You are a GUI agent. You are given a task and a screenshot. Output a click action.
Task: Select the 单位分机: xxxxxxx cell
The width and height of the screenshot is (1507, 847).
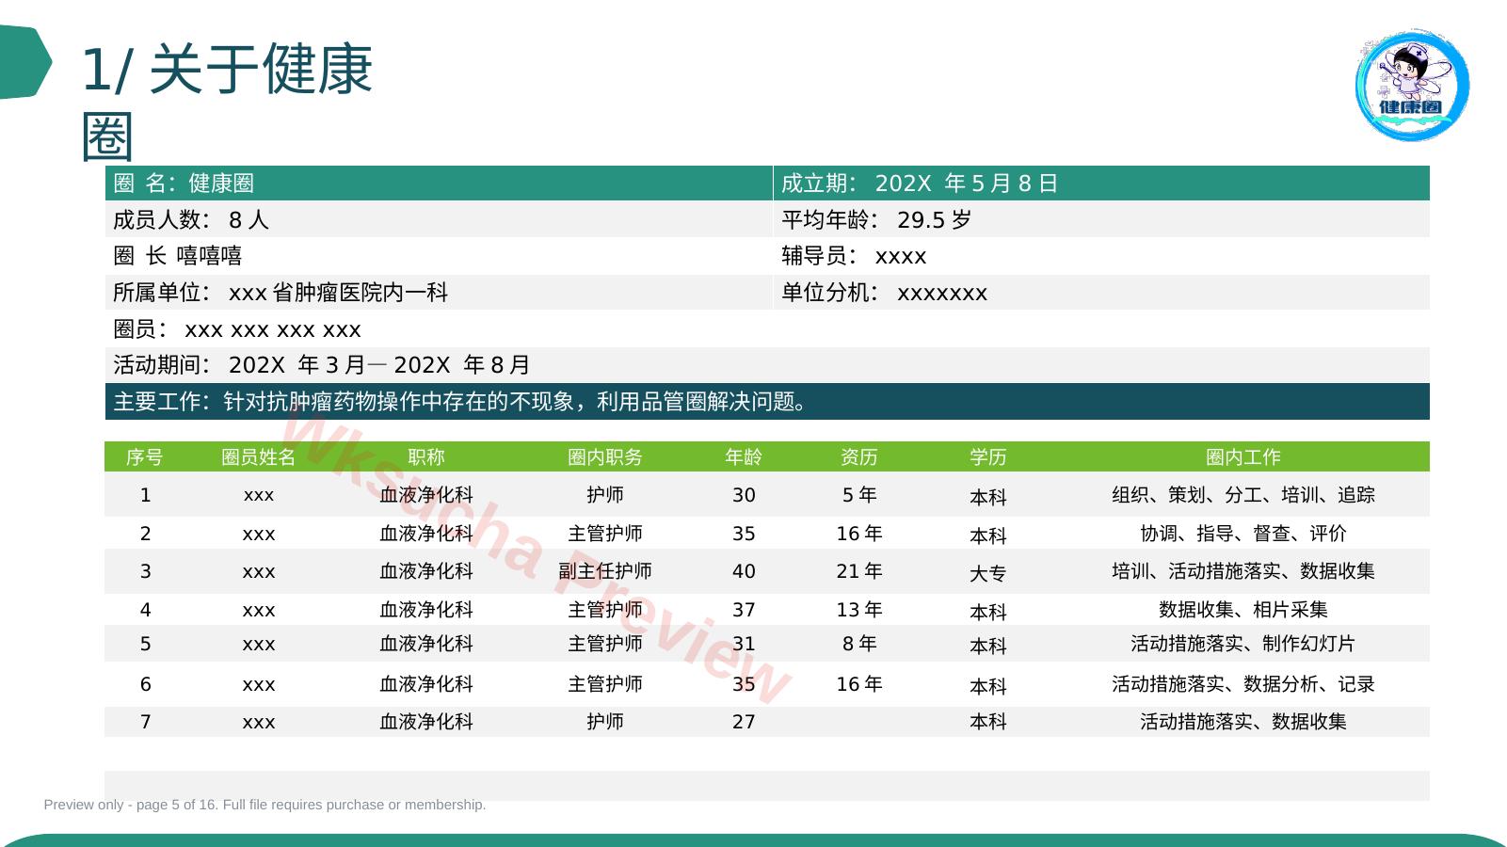[x=1101, y=293]
